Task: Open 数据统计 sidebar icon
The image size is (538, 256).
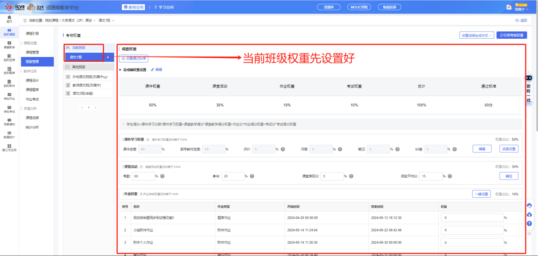Action: [x=9, y=135]
